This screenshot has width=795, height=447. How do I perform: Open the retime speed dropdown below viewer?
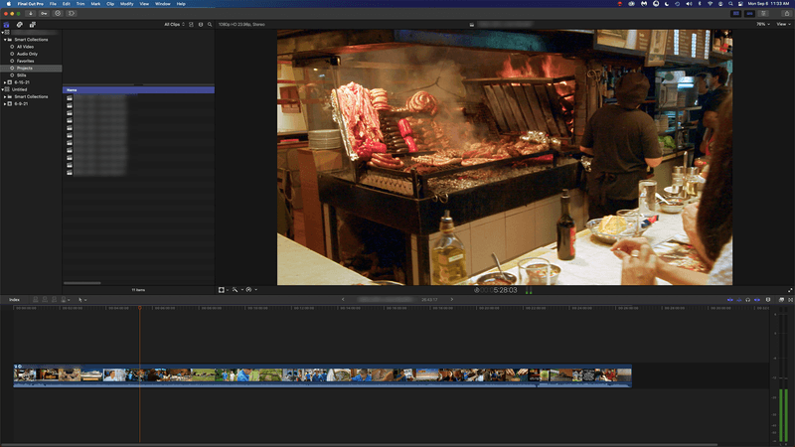point(251,290)
